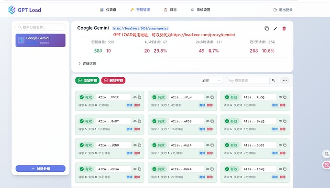Focus the 搜索分组名称 group search field
Image resolution: width=330 pixels, height=188 pixels.
click(x=40, y=27)
